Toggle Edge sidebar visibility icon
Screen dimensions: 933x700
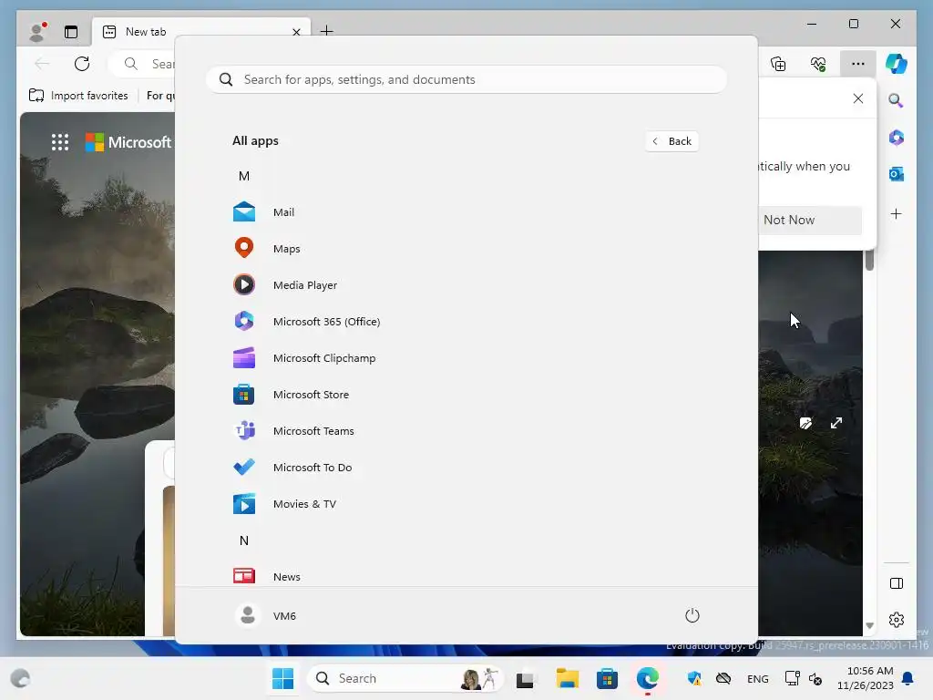tap(897, 583)
